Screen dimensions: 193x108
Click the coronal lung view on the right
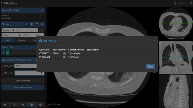coord(176,57)
